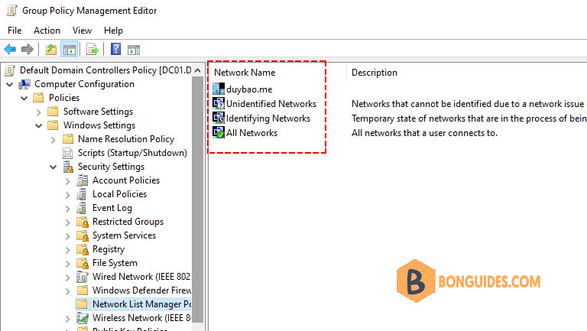Click Computer Configuration computer icon
587x331 pixels.
pos(24,84)
